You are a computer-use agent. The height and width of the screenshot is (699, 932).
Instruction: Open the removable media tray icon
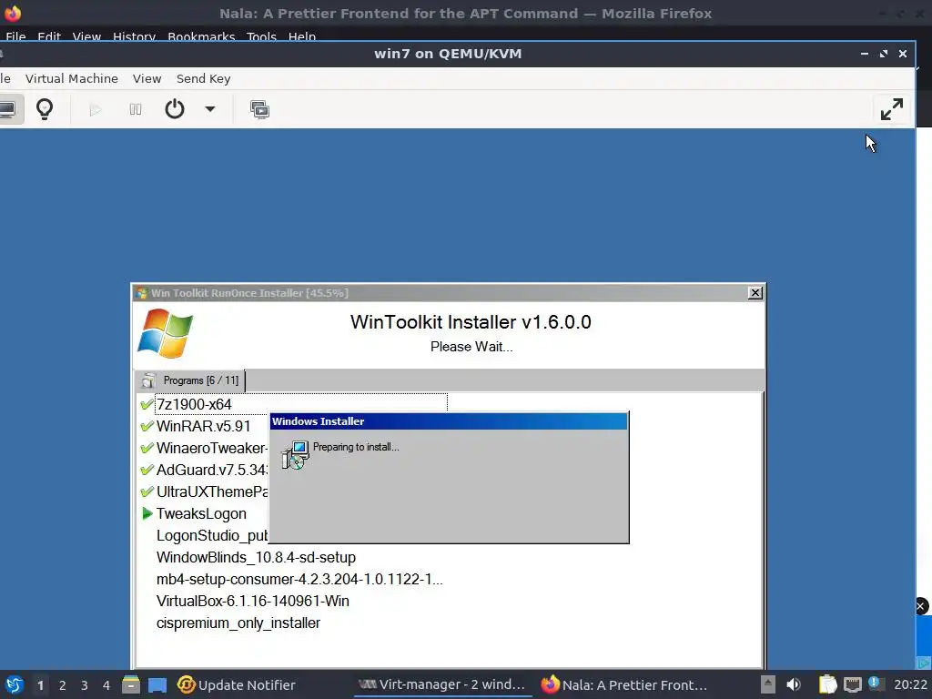[x=768, y=684]
